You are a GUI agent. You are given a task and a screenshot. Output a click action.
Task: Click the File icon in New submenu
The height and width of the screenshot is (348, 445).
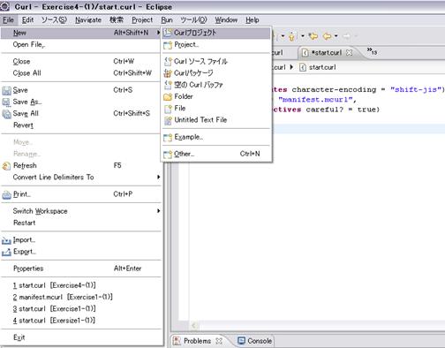tap(168, 109)
